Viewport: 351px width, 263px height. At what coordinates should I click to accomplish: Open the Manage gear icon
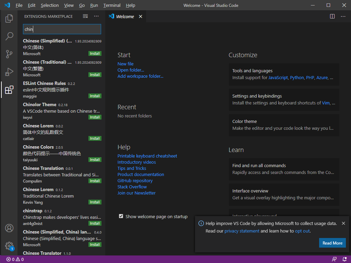[x=9, y=246]
